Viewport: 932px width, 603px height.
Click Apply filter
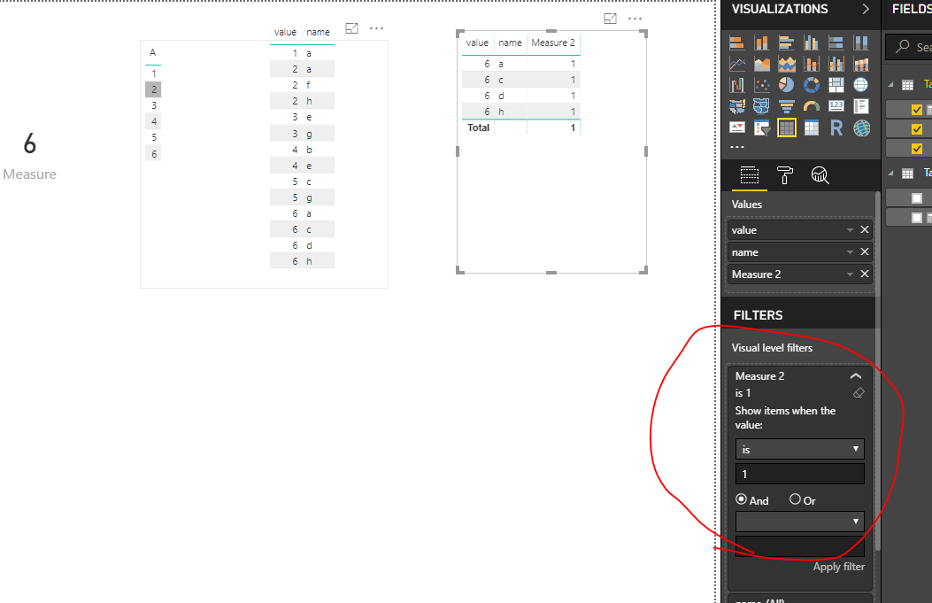pos(839,567)
